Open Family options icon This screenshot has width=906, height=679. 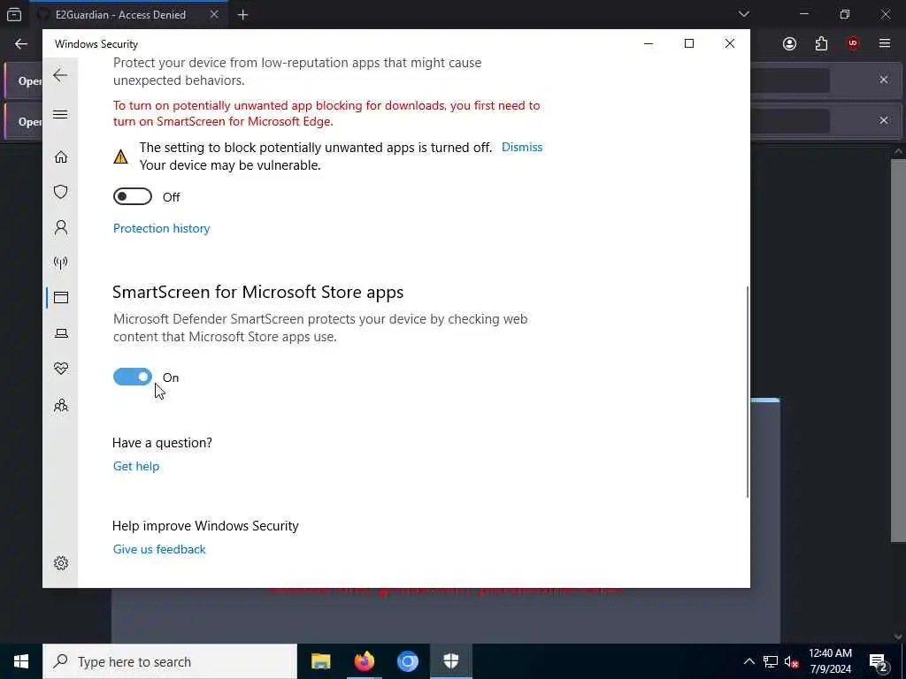click(x=61, y=405)
